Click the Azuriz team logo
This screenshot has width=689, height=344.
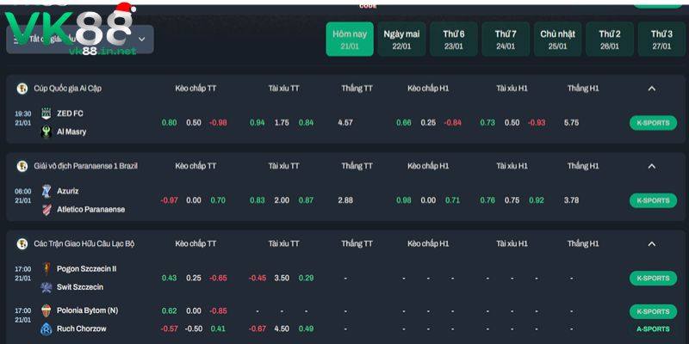(x=47, y=191)
